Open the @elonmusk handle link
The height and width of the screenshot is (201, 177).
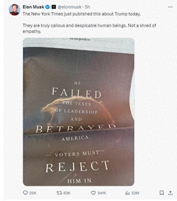pyautogui.click(x=70, y=7)
